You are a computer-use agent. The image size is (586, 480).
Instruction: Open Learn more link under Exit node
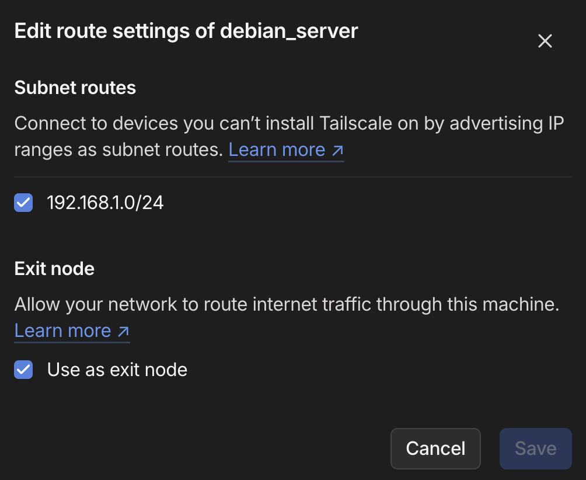(62, 331)
